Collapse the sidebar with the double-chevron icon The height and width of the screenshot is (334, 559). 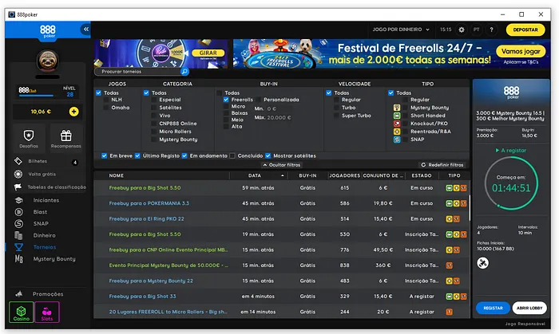tap(86, 29)
